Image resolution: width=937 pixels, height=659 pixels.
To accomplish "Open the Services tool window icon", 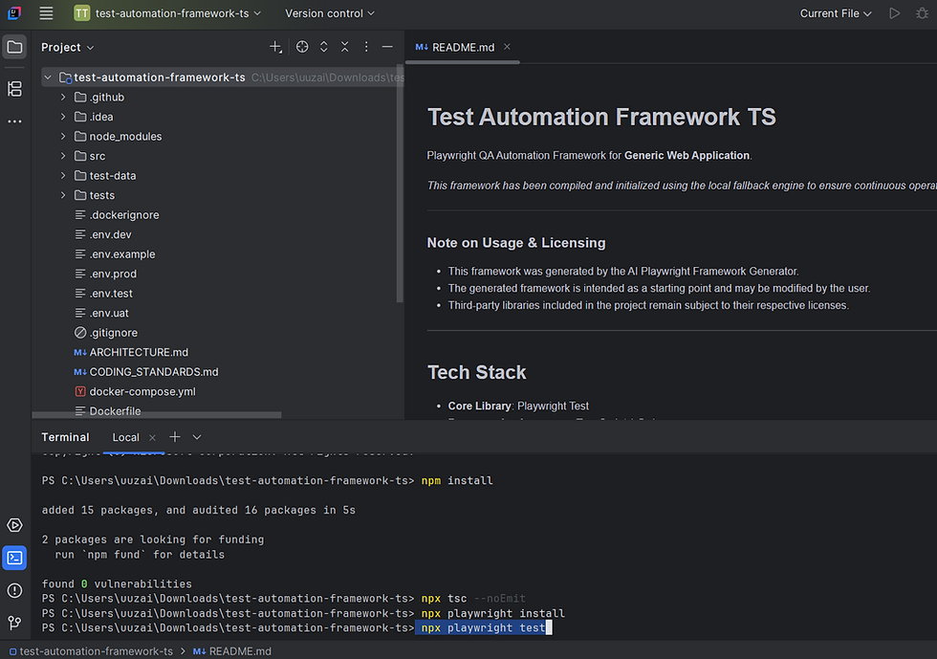I will [15, 526].
